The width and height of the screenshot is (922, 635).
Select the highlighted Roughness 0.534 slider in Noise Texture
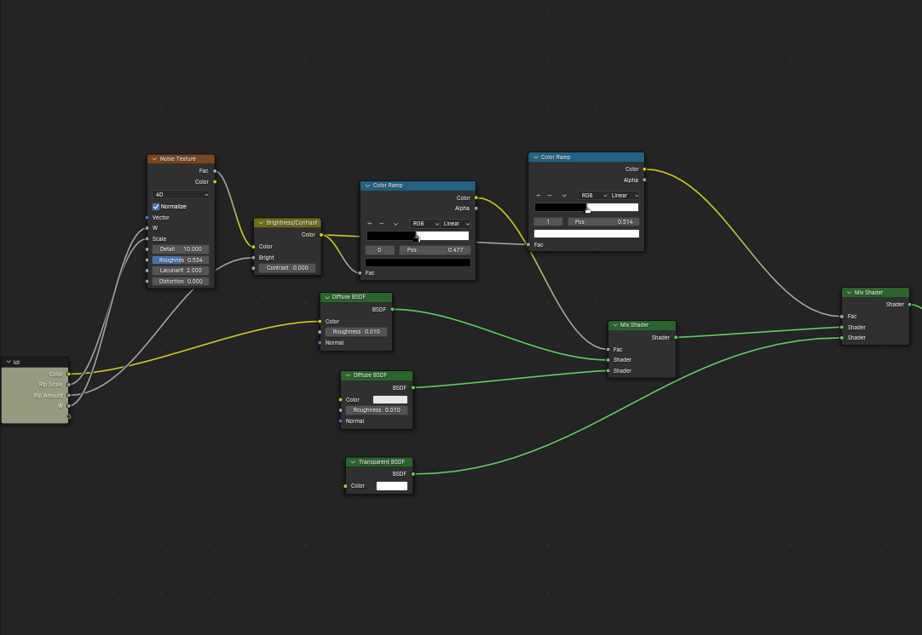pos(181,260)
